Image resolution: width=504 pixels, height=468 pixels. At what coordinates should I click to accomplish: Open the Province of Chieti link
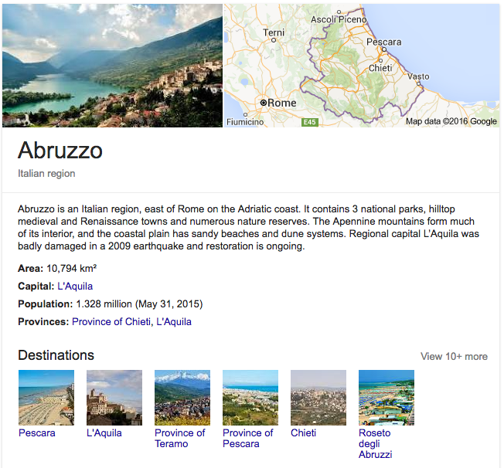point(111,321)
